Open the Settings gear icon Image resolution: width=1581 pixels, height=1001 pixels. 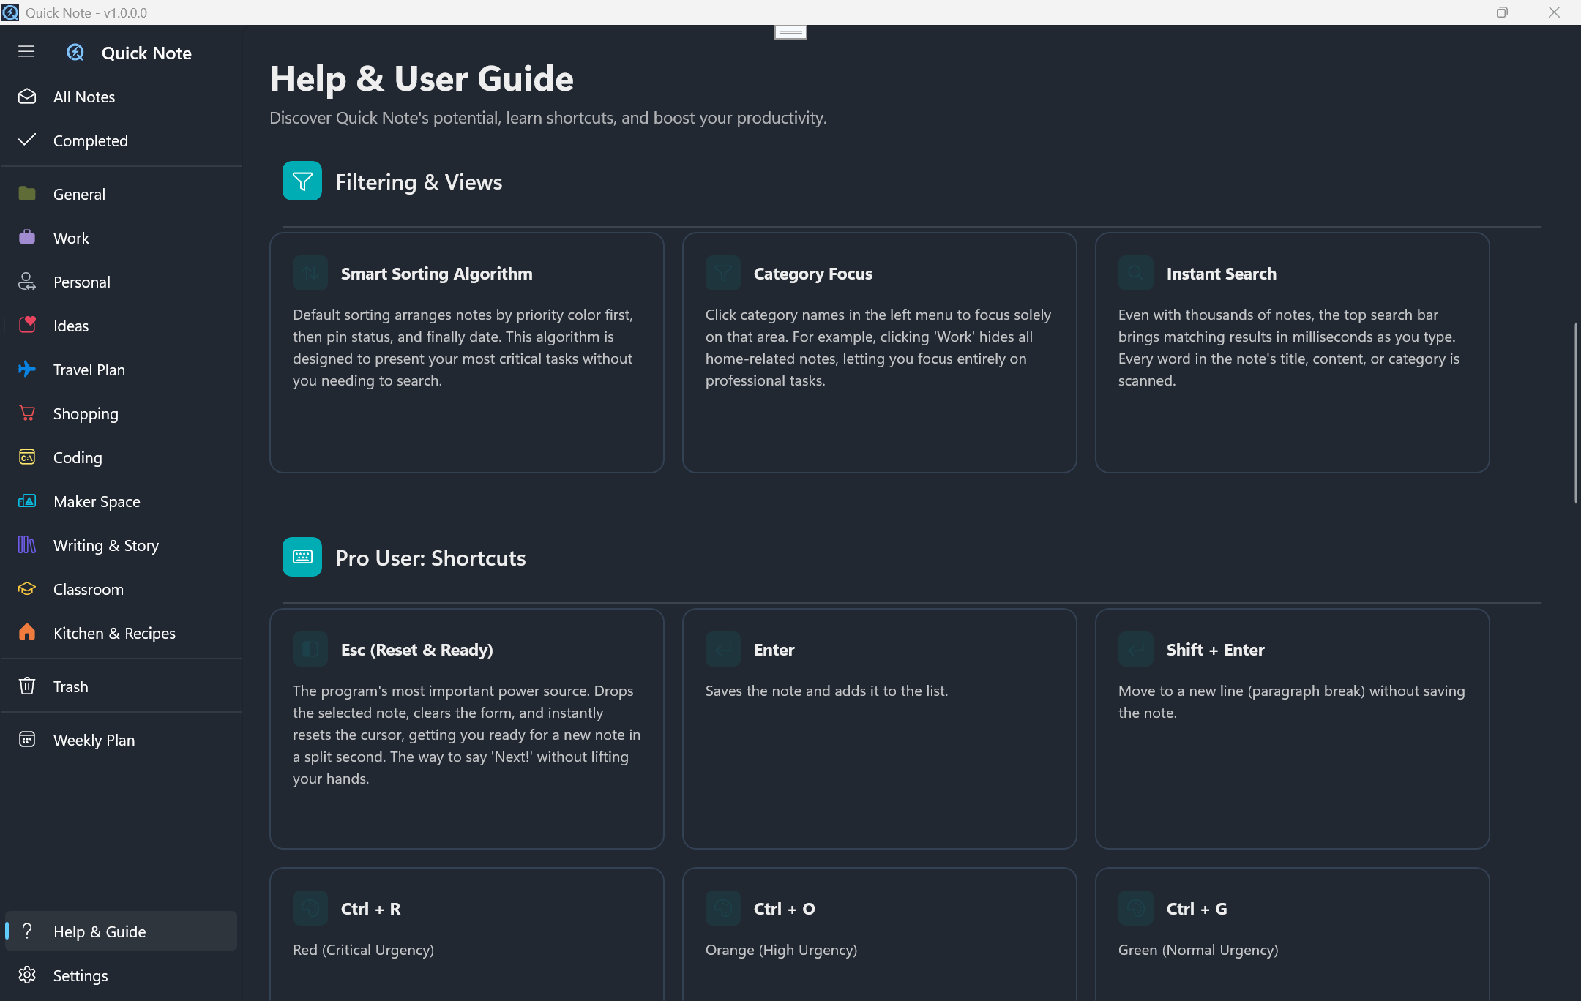pos(27,975)
